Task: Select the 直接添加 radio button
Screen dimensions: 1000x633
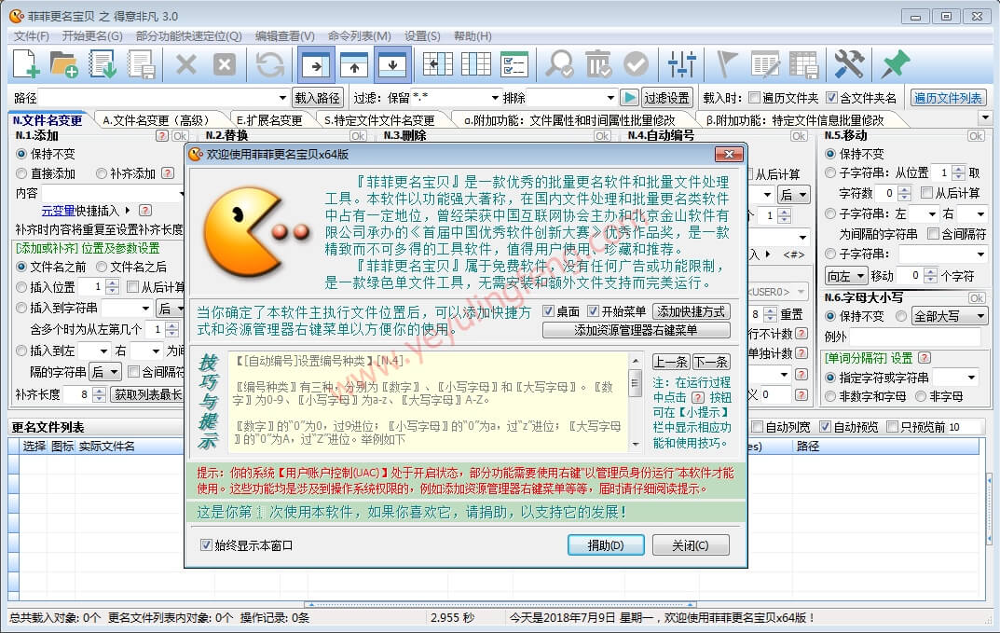Action: point(21,173)
